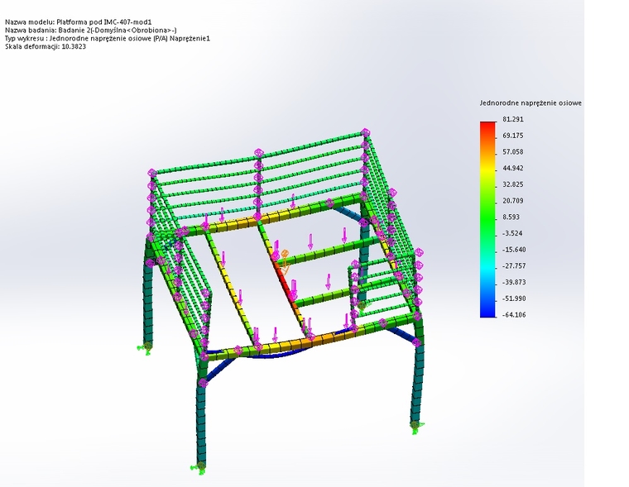This screenshot has width=629, height=487.
Task: Click legend value 44.942
Action: pyautogui.click(x=513, y=168)
